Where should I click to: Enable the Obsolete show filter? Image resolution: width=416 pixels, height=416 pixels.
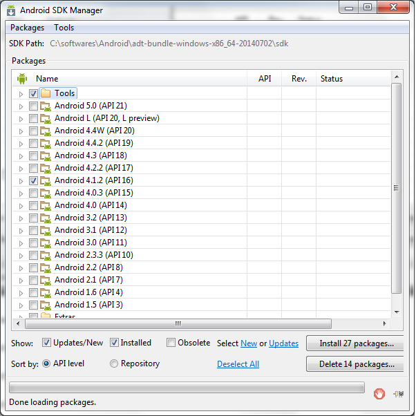[171, 343]
